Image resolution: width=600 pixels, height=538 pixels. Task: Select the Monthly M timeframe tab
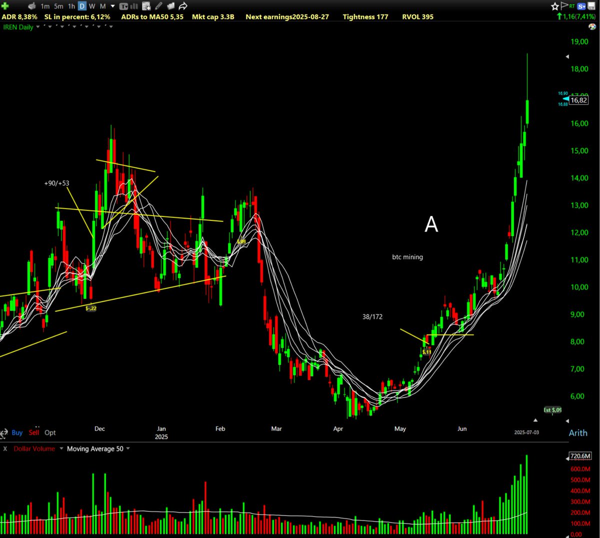tap(102, 6)
